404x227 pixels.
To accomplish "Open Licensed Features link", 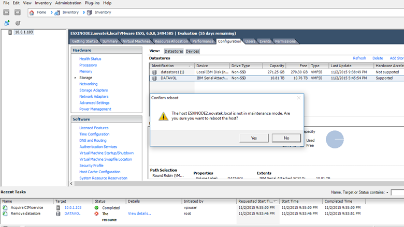I will (94, 128).
